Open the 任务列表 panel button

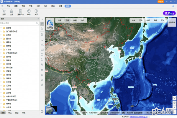[x=172, y=22]
